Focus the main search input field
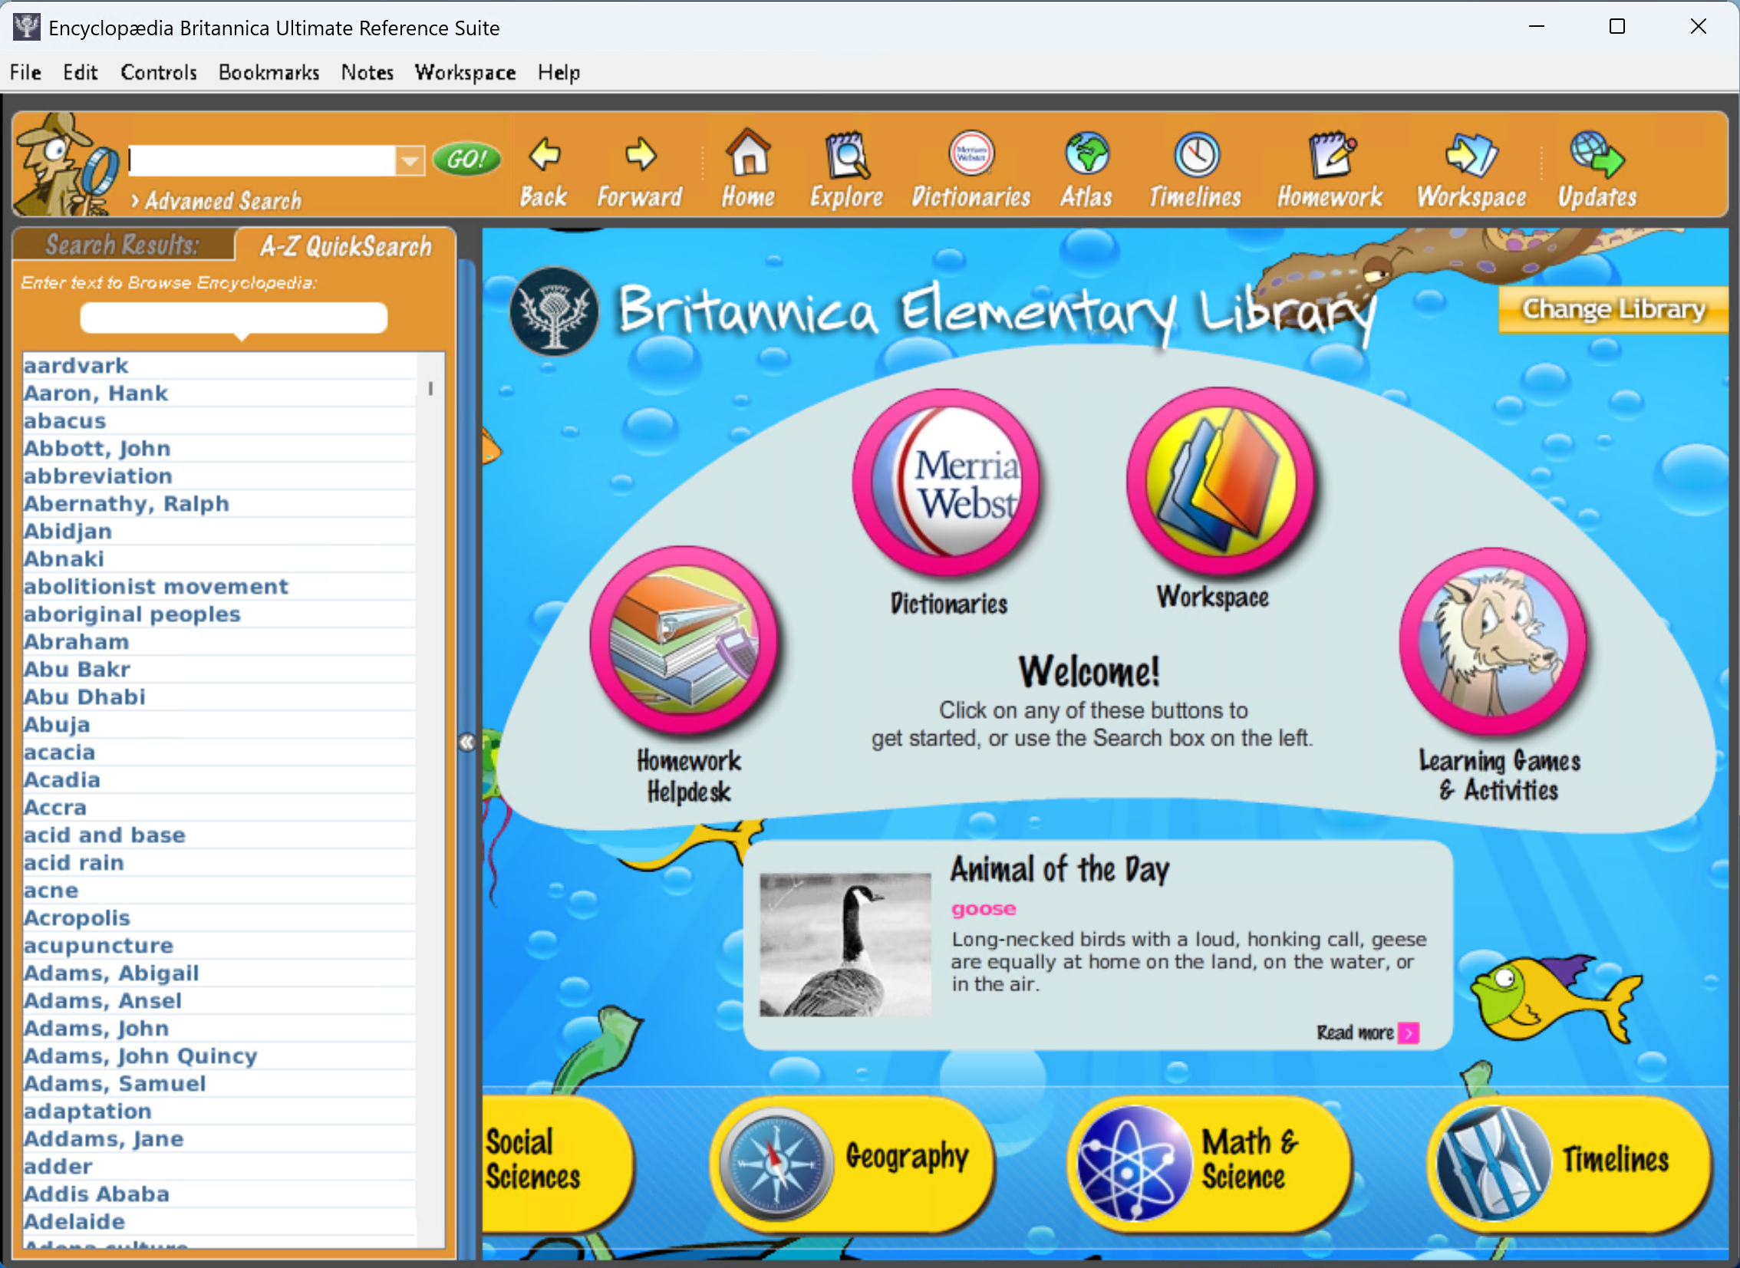 262,160
